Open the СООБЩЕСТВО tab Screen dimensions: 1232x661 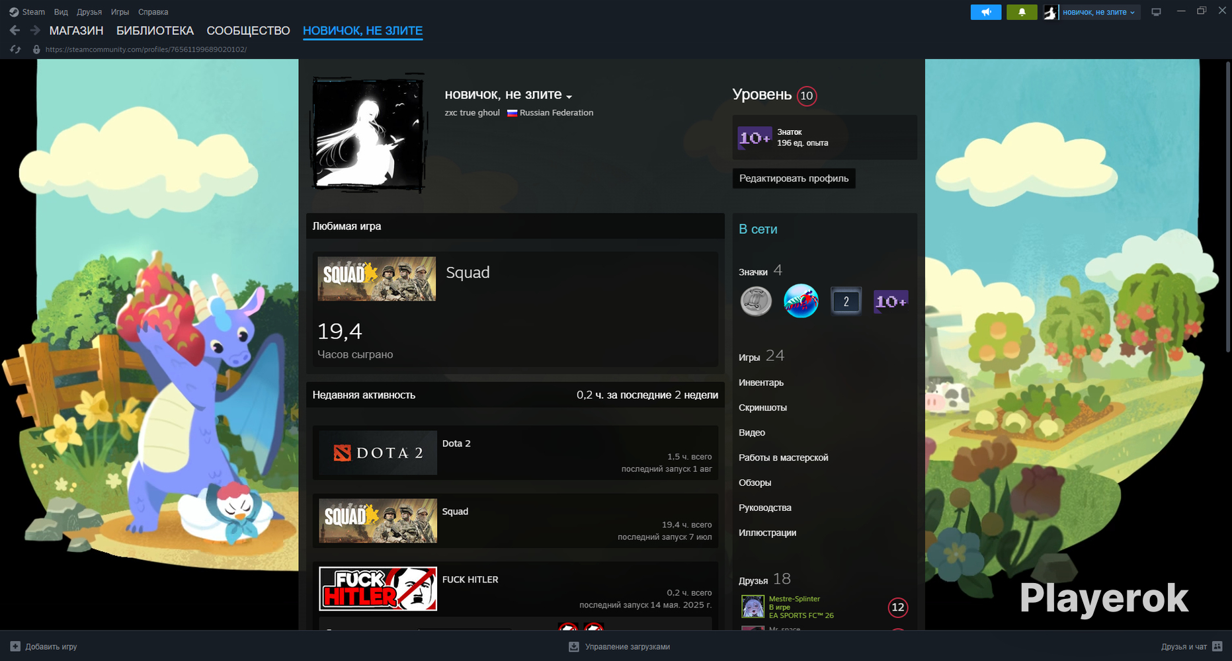click(248, 30)
